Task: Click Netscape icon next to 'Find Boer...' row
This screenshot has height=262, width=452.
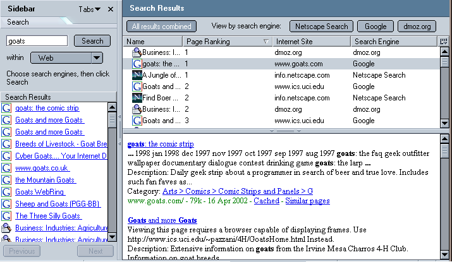Action: pos(137,98)
